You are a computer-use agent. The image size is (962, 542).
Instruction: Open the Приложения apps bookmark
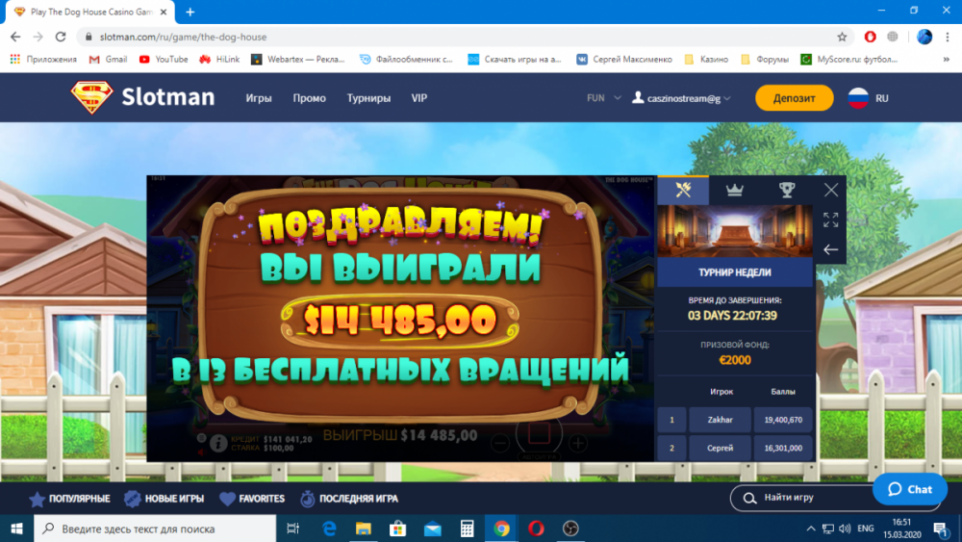pyautogui.click(x=43, y=59)
